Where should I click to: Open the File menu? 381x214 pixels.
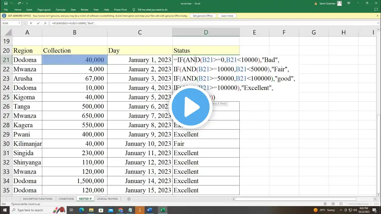pyautogui.click(x=6, y=10)
